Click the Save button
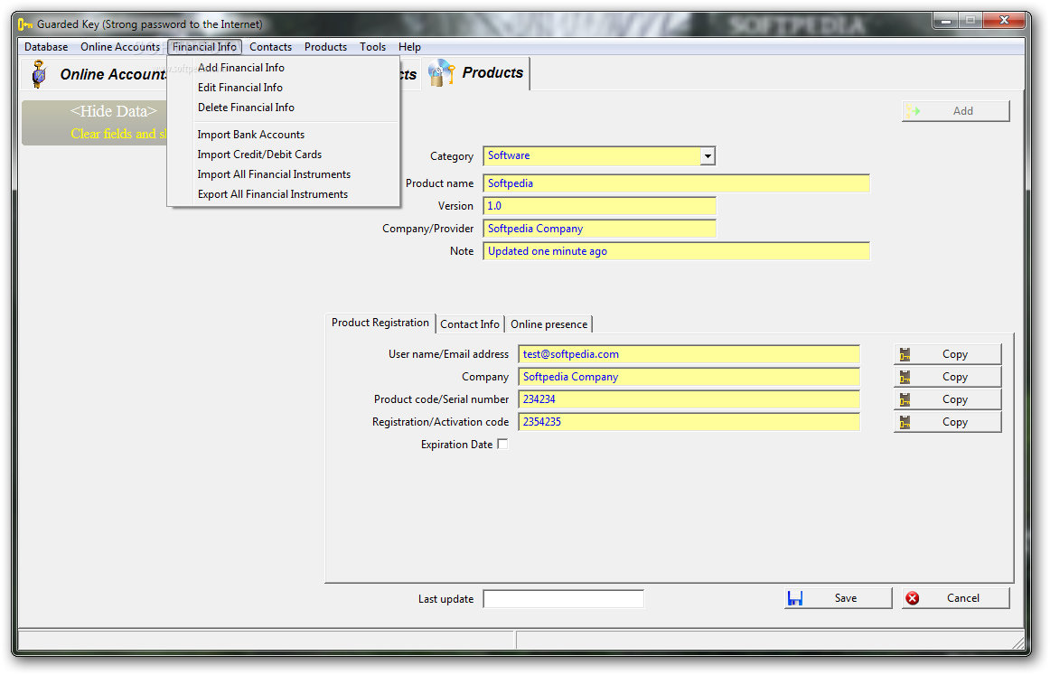 pos(838,598)
